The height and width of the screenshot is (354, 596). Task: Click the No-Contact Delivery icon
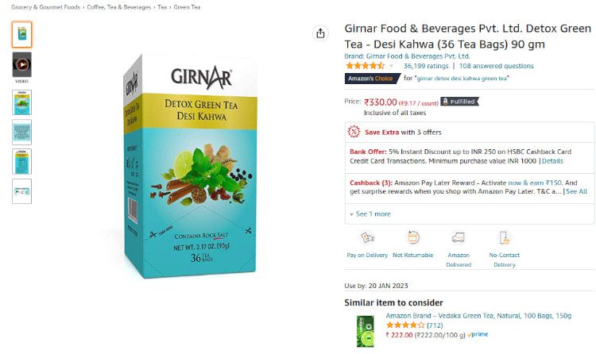point(504,238)
